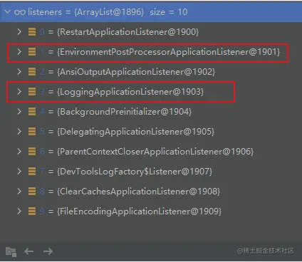Expand the EnvironmentPostProcessorApplicationListener@1901 node

(19, 52)
